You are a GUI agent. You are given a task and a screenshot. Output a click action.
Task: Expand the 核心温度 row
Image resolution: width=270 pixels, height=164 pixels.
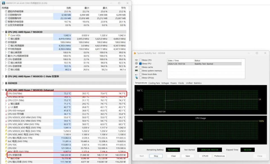point(6,104)
